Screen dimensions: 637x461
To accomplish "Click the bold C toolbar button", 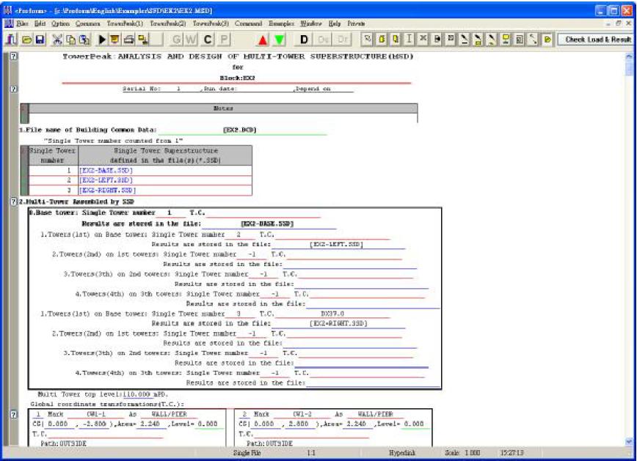I will [208, 40].
